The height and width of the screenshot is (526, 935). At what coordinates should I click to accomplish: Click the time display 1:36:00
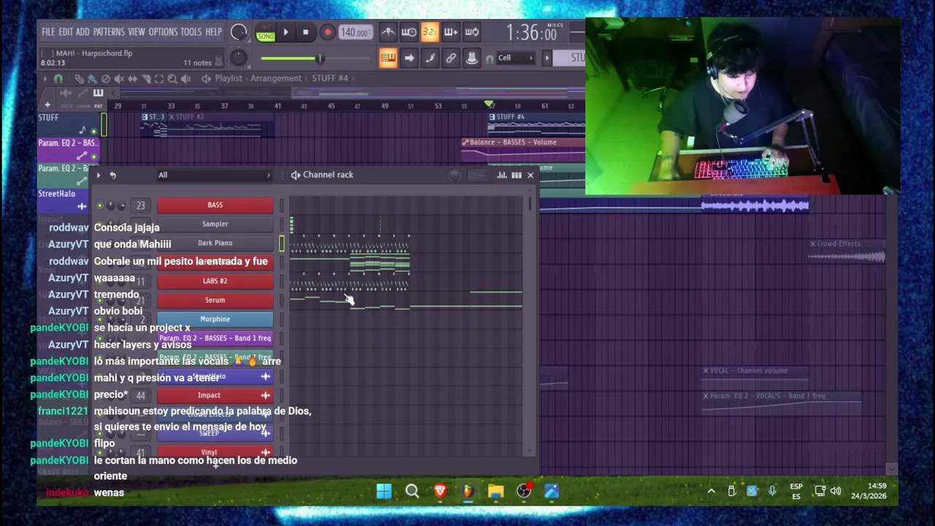[532, 33]
